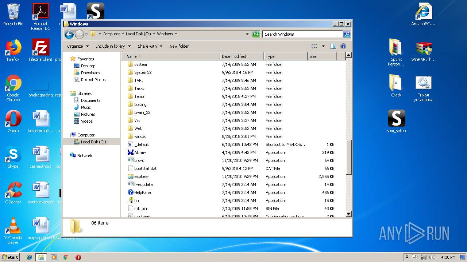Expand the arrow after Windows in breadcrumb
Image resolution: width=467 pixels, height=262 pixels.
[176, 34]
